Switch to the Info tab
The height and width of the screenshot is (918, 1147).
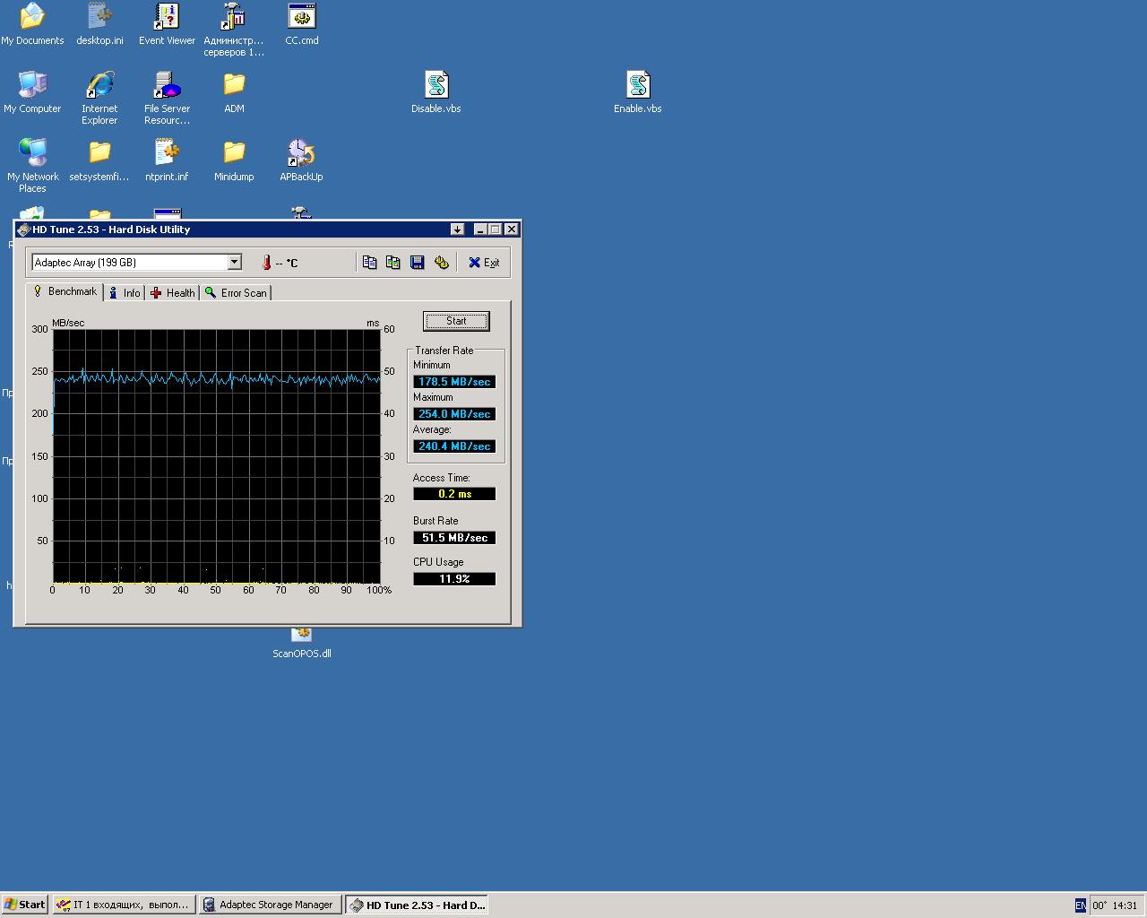point(125,293)
